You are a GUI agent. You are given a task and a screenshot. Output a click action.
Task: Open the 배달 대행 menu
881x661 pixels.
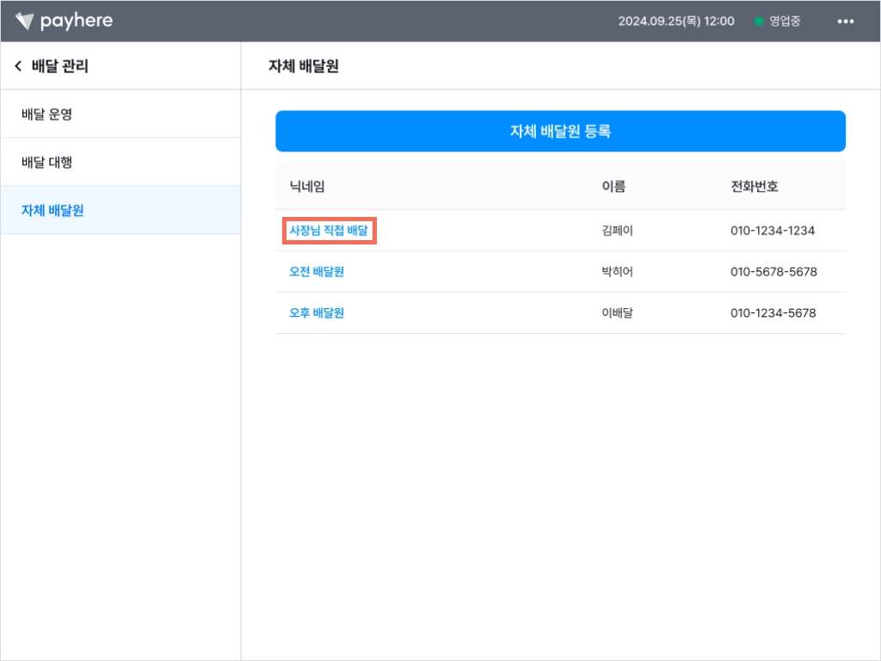(x=120, y=162)
